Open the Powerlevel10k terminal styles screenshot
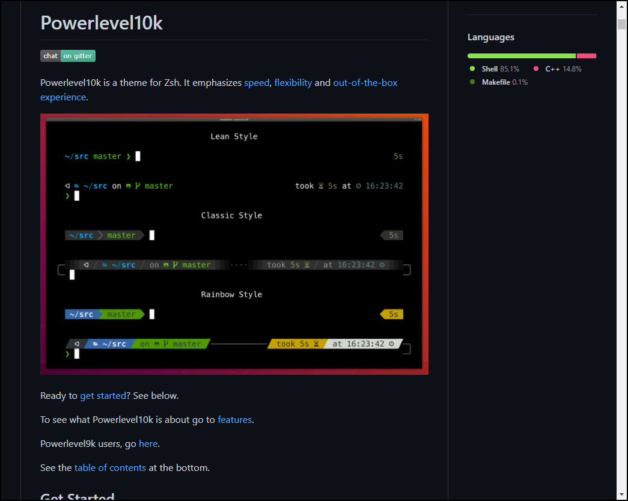This screenshot has width=628, height=501. coord(234,244)
